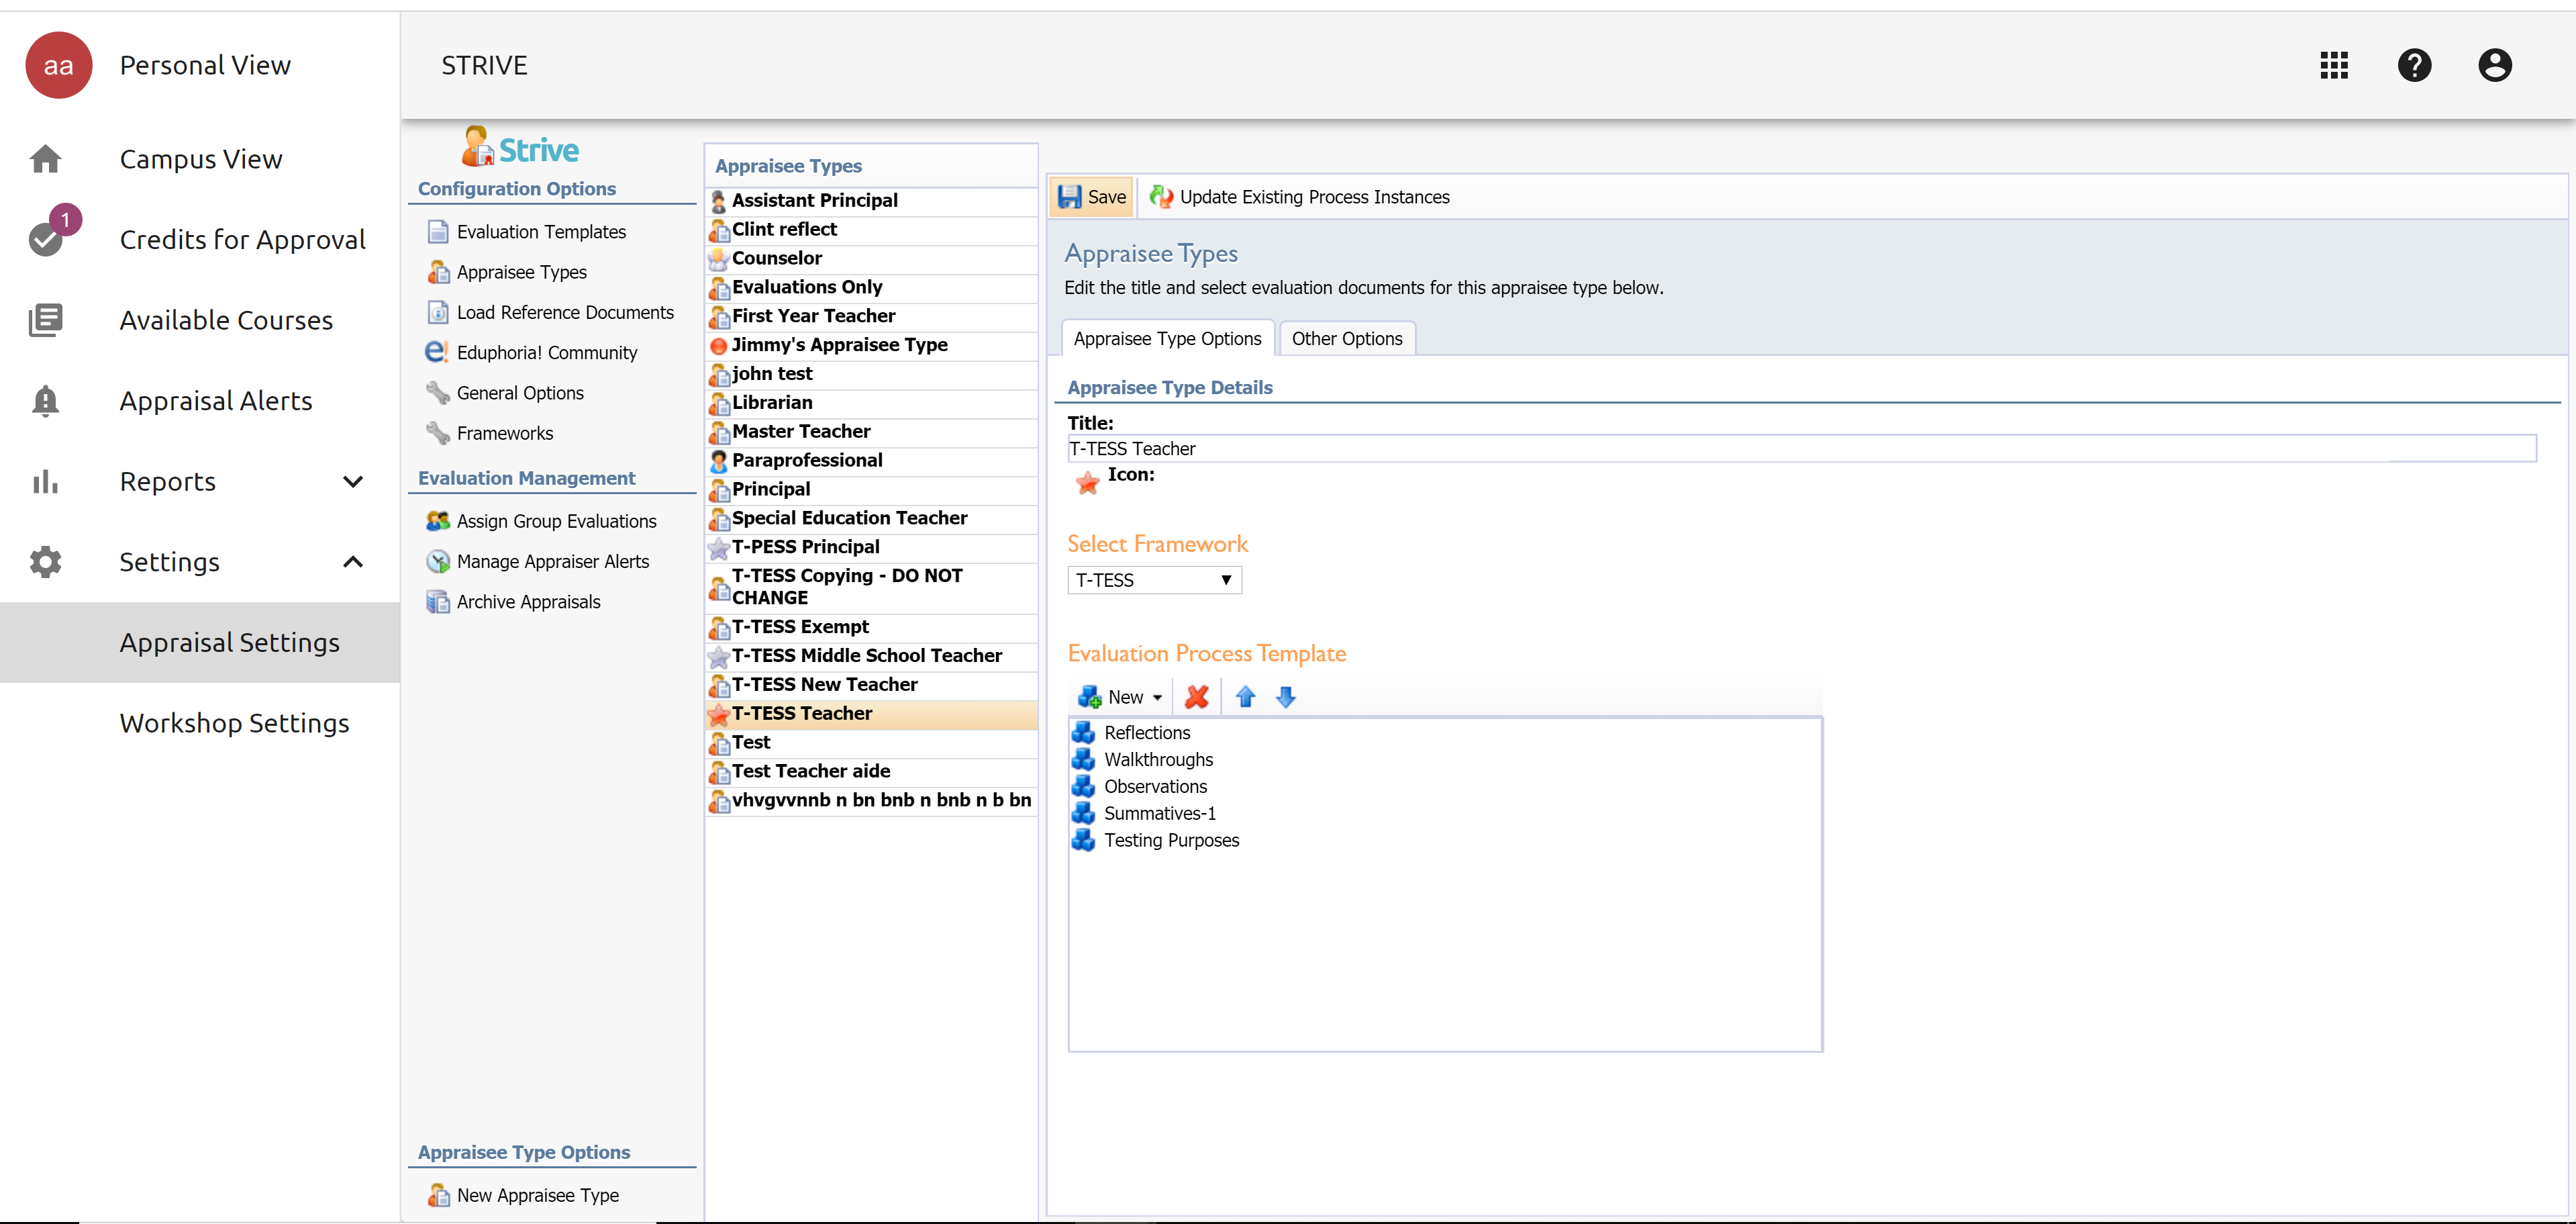This screenshot has height=1224, width=2576.
Task: Open Frameworks configuration link
Action: [x=504, y=433]
